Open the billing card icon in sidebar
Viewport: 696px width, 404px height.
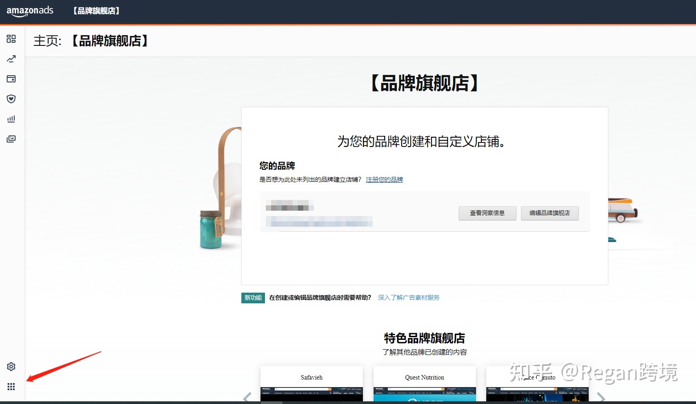point(11,79)
